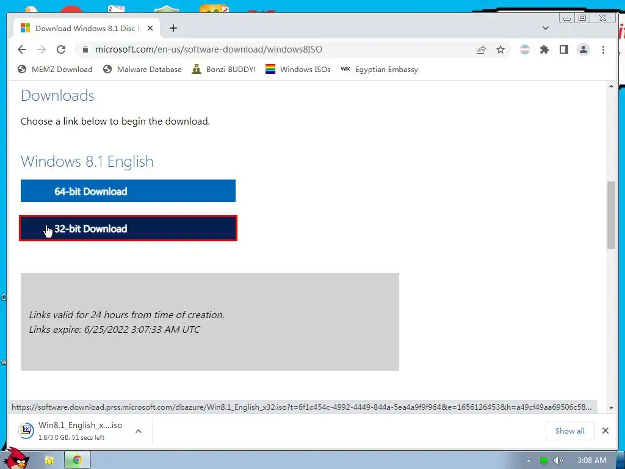Click the address bar URL
The image size is (625, 469).
click(209, 49)
